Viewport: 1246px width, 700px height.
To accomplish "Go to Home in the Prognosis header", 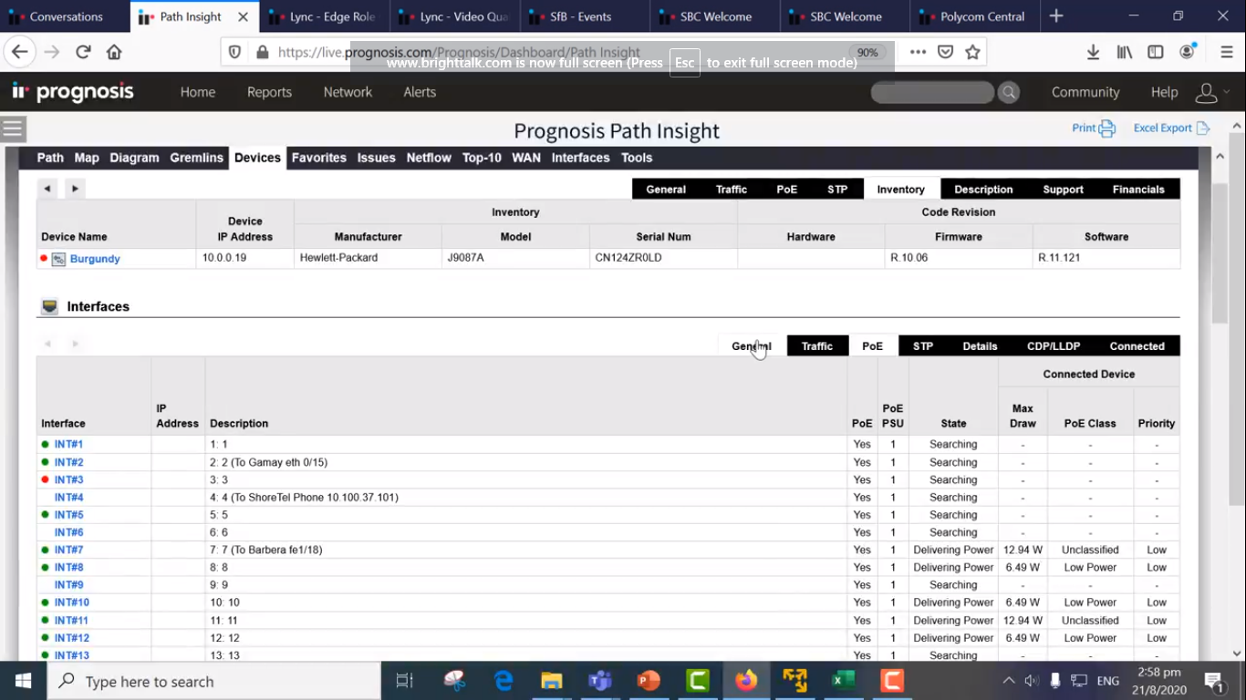I will click(198, 92).
